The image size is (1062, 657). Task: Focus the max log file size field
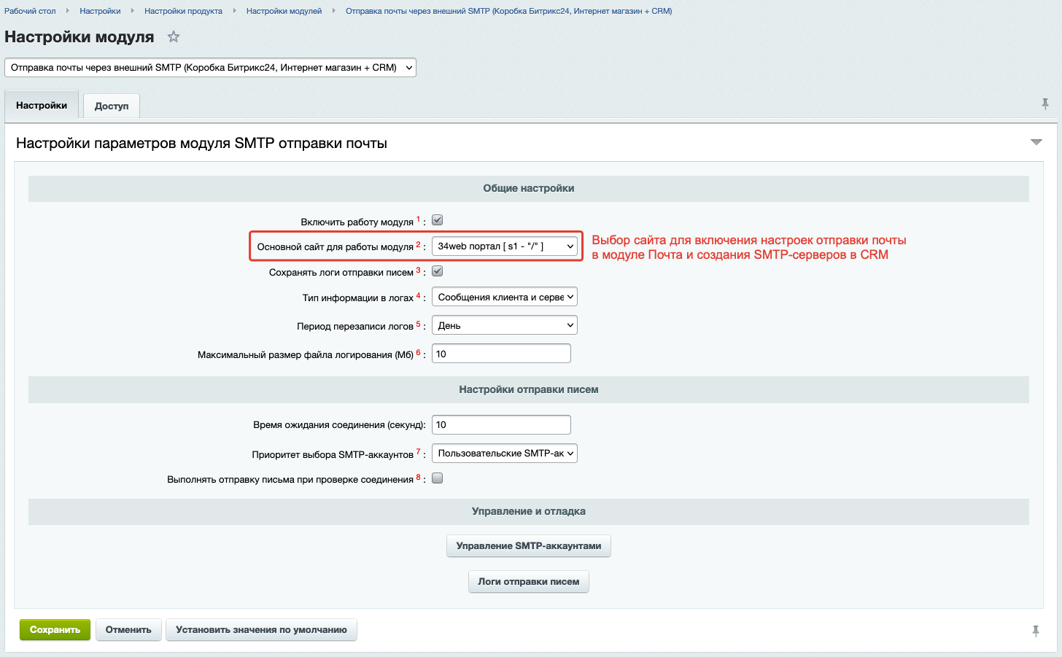pos(501,354)
